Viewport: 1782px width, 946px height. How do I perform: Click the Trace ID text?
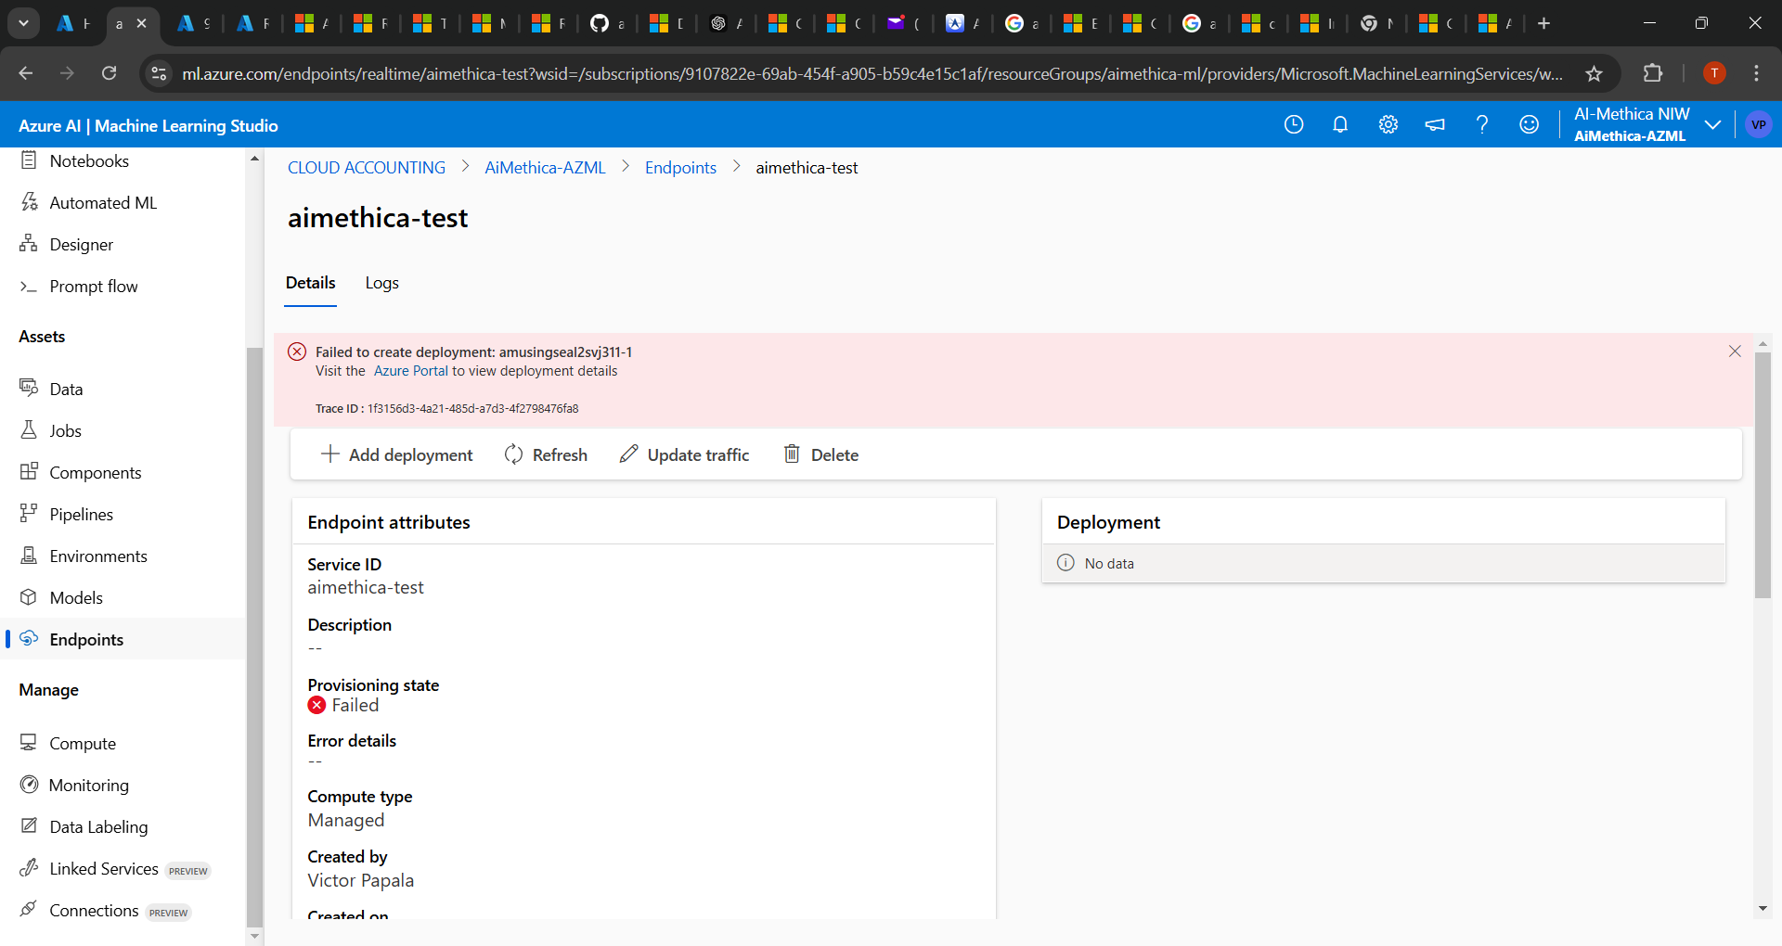pyautogui.click(x=446, y=408)
